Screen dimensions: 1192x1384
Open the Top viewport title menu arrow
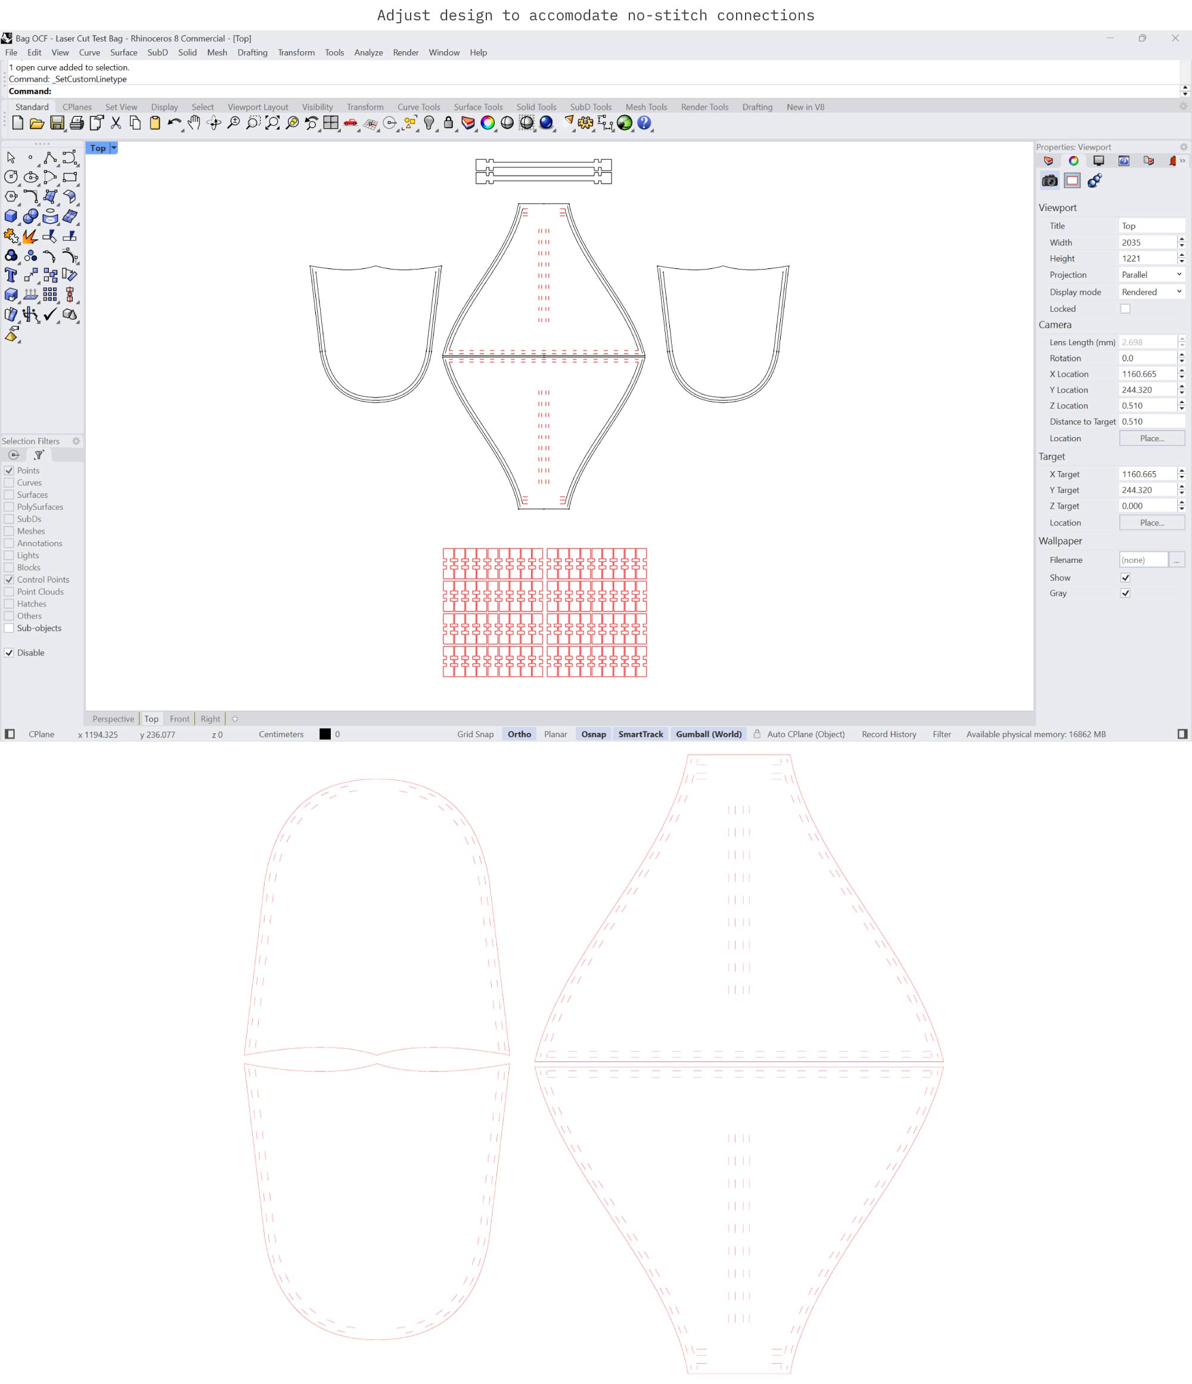coord(113,148)
